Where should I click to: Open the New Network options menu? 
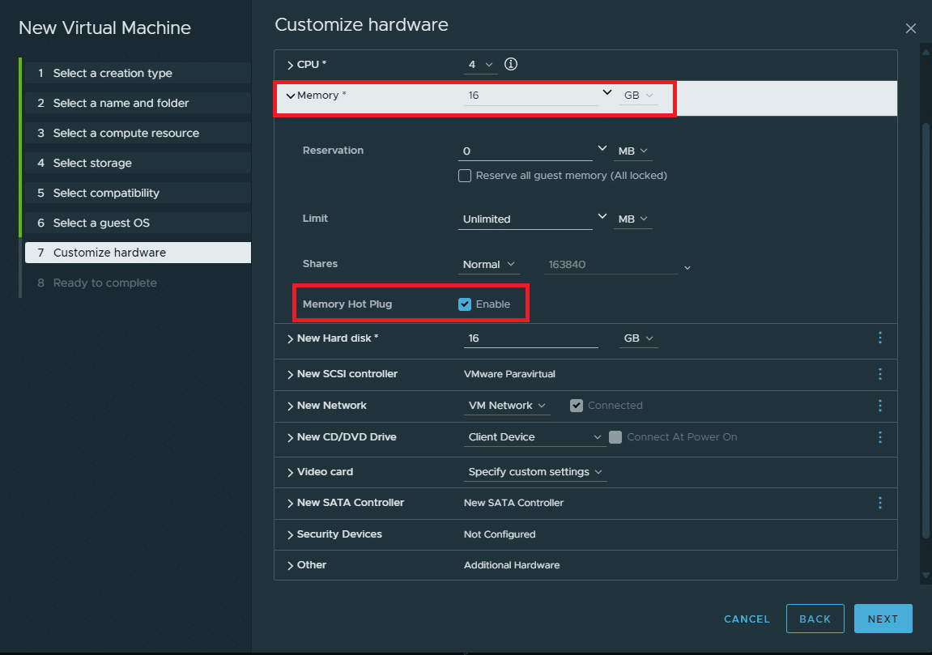click(879, 406)
